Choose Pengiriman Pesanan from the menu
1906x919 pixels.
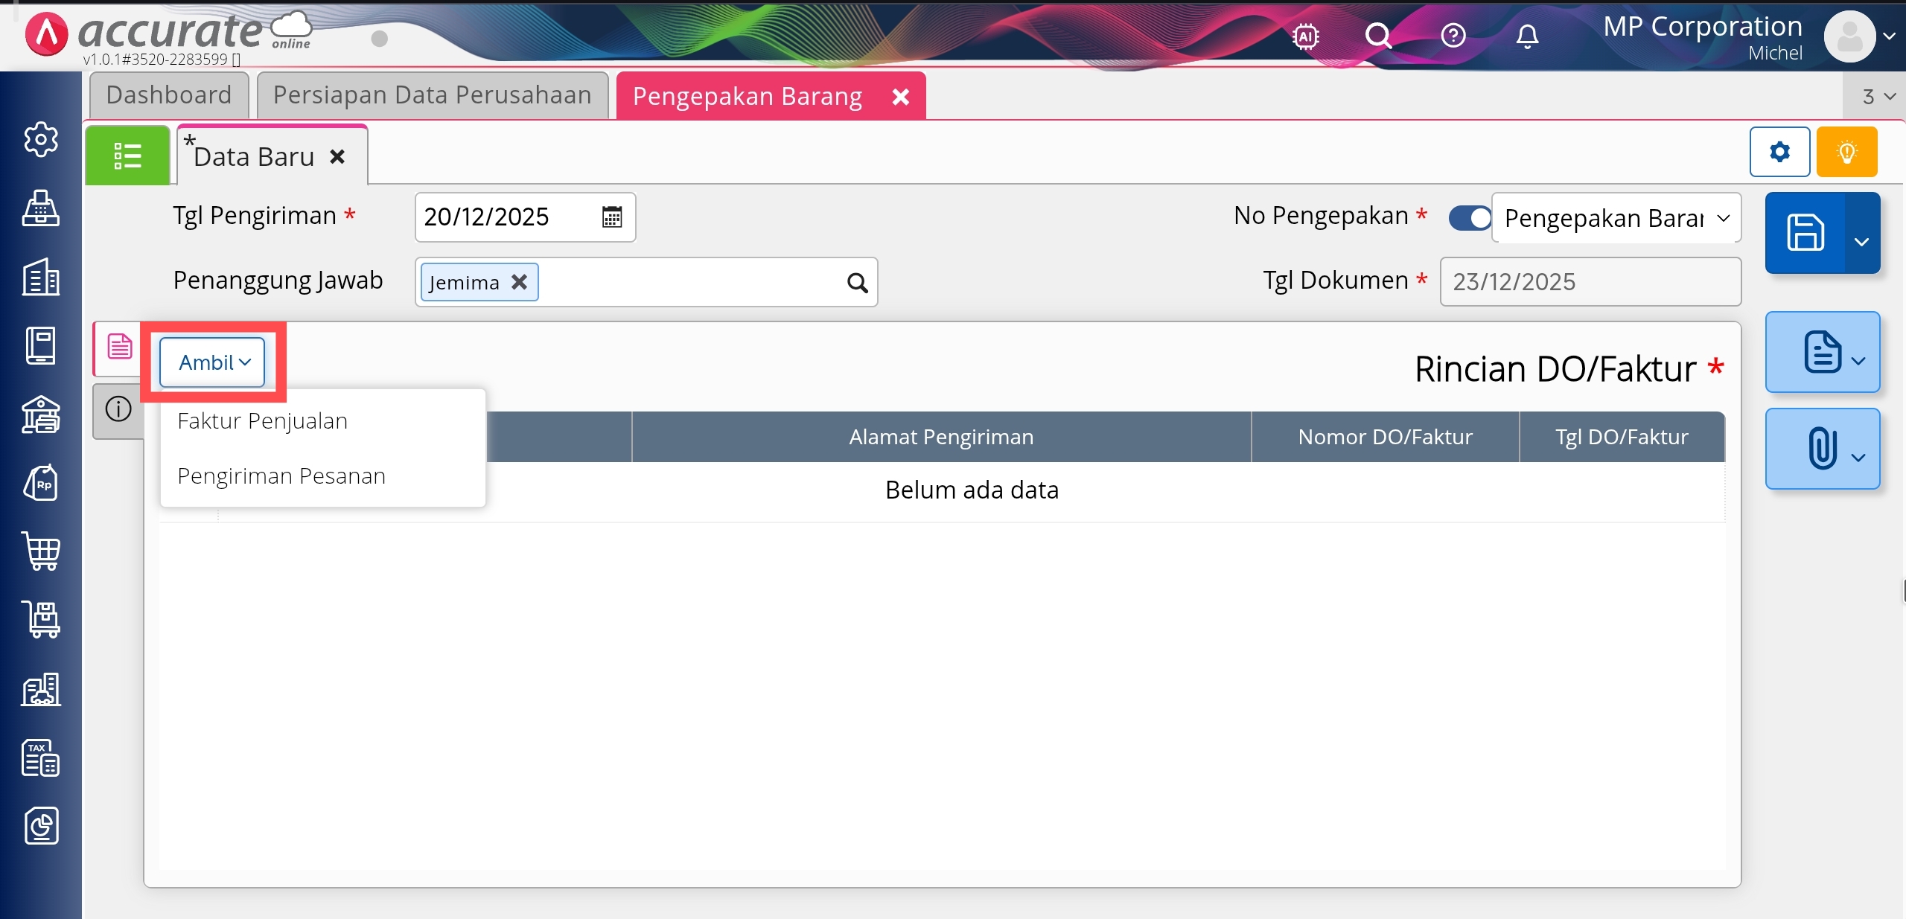tap(281, 476)
